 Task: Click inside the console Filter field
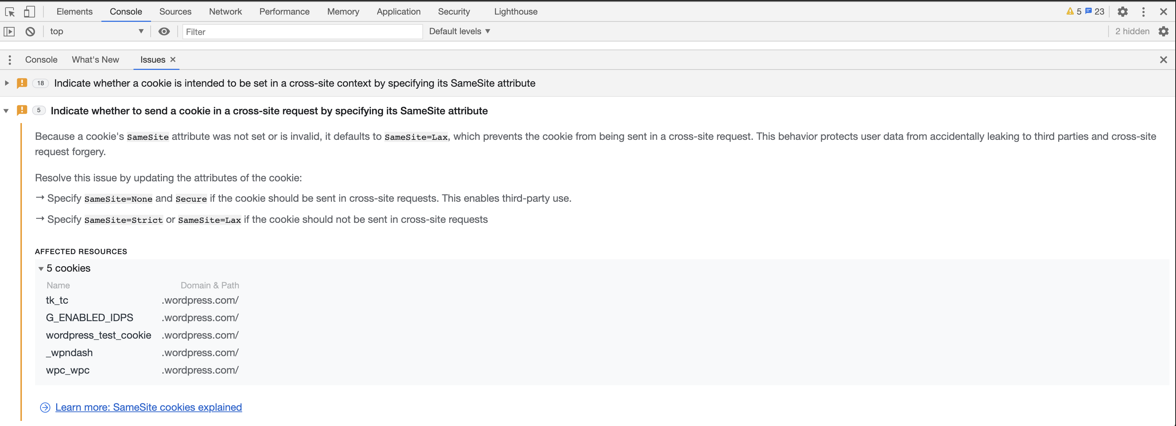301,31
